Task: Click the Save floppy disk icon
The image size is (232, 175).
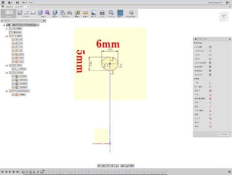Action: point(17,2)
